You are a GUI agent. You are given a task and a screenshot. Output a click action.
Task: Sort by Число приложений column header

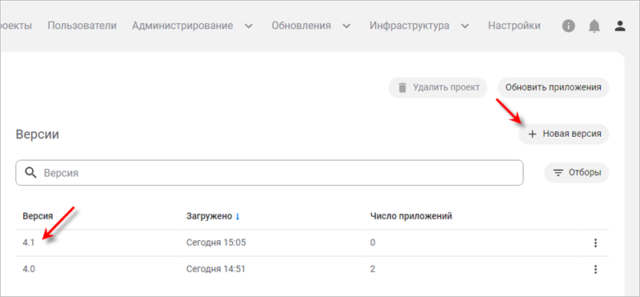point(410,216)
